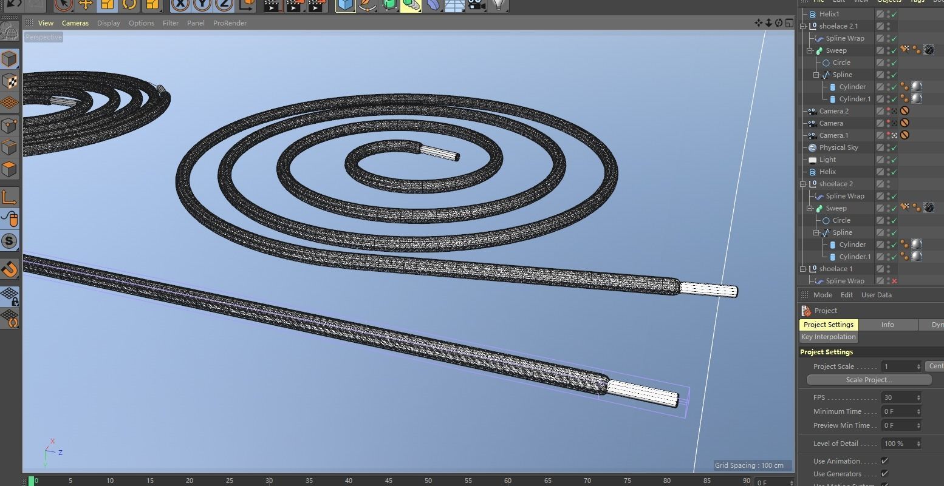
Task: Toggle the Camera.1 active camera icon
Action: [x=894, y=135]
